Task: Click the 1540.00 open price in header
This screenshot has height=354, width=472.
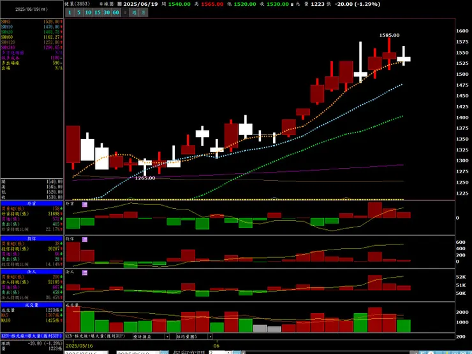Action: click(179, 4)
